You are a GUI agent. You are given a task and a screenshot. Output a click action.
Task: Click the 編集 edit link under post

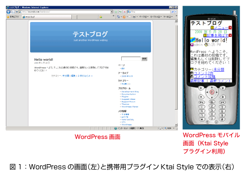[x=73, y=76]
